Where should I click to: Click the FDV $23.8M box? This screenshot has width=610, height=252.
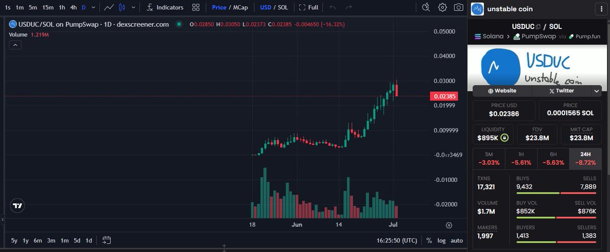[x=537, y=134]
